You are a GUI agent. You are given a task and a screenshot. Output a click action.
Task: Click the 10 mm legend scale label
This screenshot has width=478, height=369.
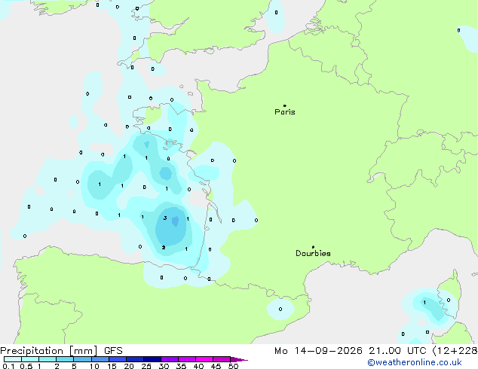click(x=94, y=366)
